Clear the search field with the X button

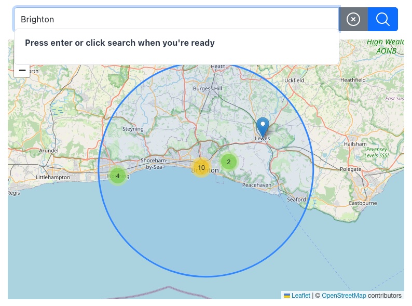pos(353,19)
